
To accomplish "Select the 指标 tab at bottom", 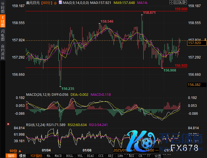I will (x=12, y=156).
